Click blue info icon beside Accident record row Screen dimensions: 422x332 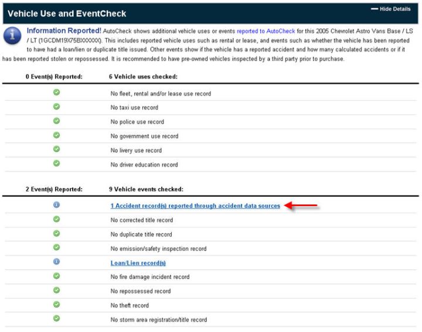[56, 205]
